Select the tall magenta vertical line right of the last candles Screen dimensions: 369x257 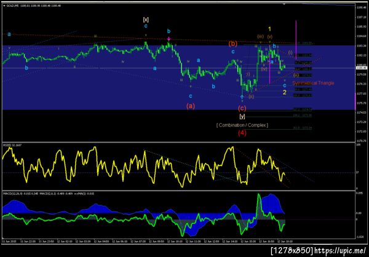point(296,39)
